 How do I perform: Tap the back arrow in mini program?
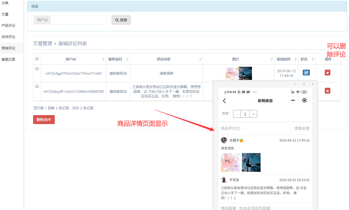(224, 101)
